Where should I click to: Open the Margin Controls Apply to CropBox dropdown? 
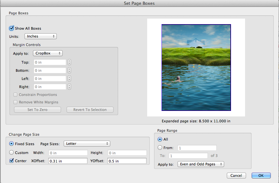pos(48,53)
